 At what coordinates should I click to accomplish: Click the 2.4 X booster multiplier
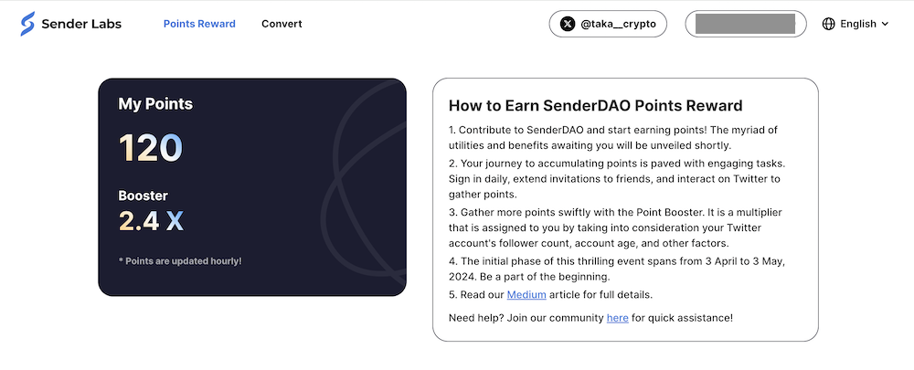point(151,220)
